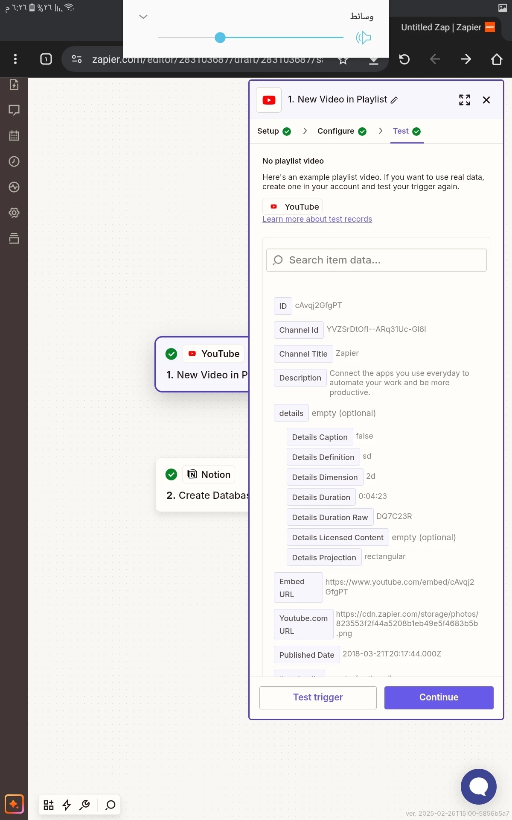This screenshot has width=512, height=820.
Task: Select the Test tab
Action: click(407, 131)
